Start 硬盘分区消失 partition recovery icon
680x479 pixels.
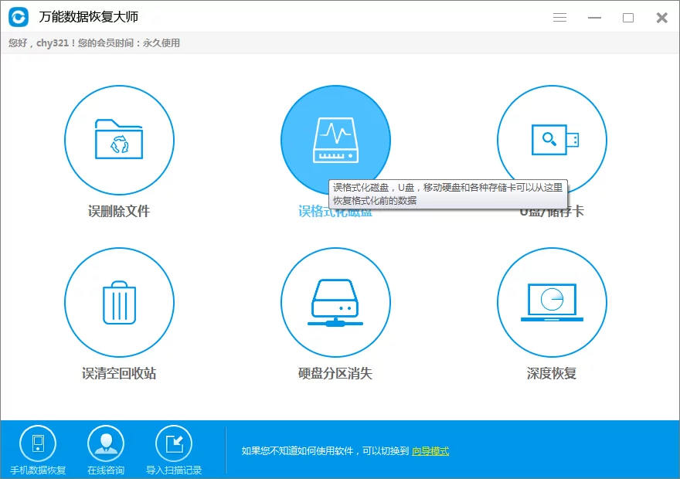pos(335,302)
